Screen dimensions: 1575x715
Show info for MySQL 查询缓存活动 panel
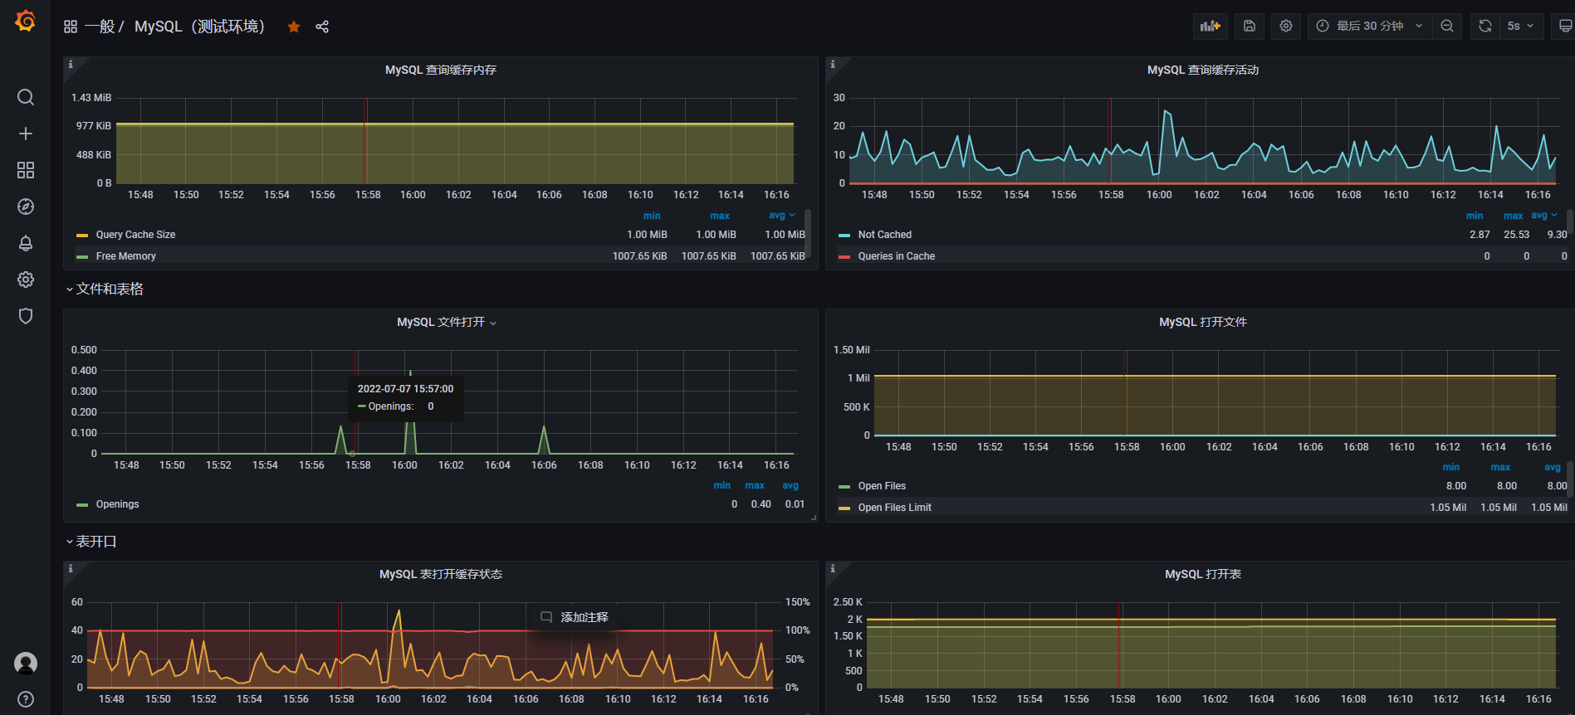[833, 64]
